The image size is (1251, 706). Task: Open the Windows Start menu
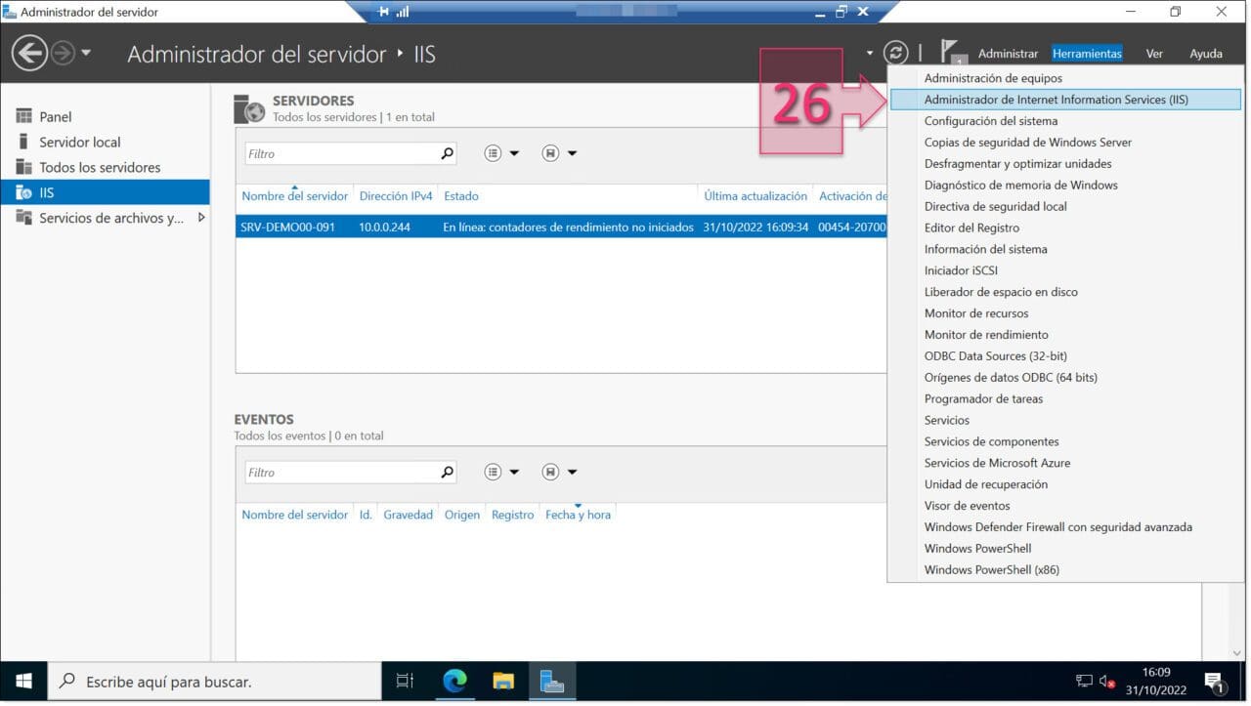pos(23,682)
